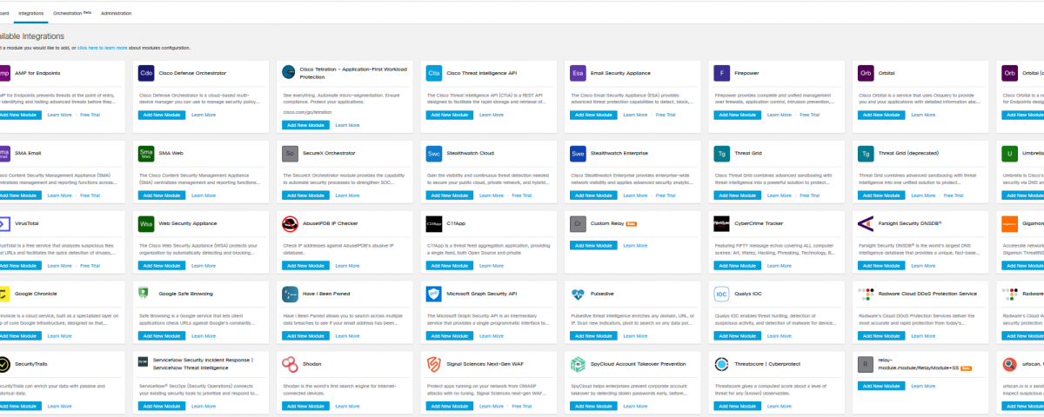Click the Custom Relay Cr icon
This screenshot has width=1044, height=417.
578,223
